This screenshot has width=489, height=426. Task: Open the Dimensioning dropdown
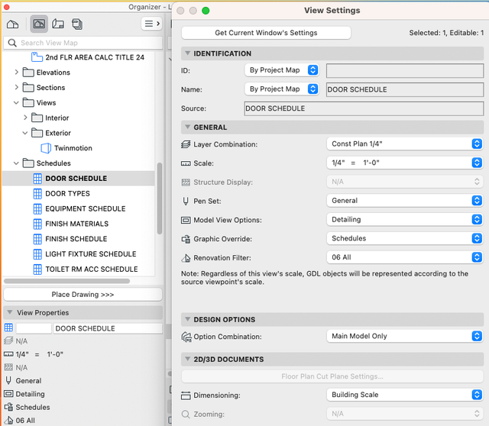click(x=404, y=395)
